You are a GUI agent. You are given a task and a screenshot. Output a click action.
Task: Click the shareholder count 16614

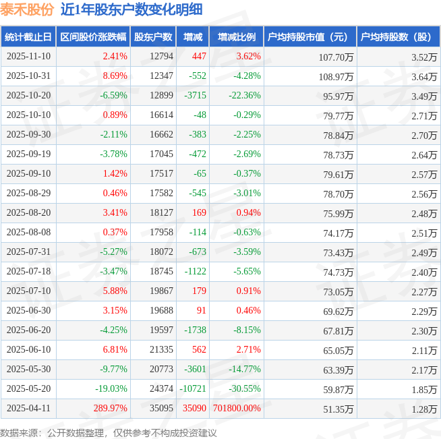[x=161, y=115]
